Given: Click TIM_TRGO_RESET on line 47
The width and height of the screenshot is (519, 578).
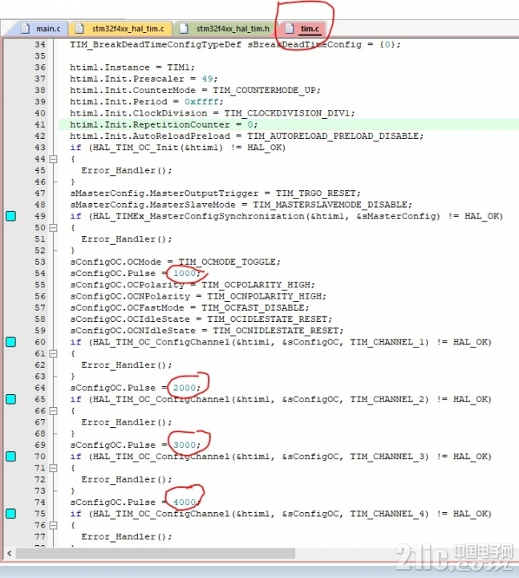Looking at the screenshot, I should pos(315,193).
